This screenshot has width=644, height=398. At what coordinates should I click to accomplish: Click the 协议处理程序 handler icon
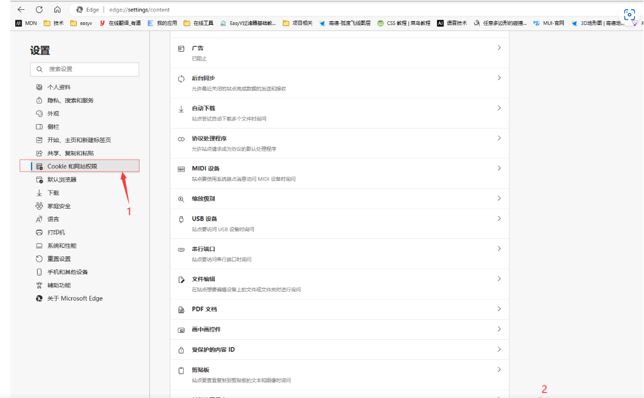(181, 139)
